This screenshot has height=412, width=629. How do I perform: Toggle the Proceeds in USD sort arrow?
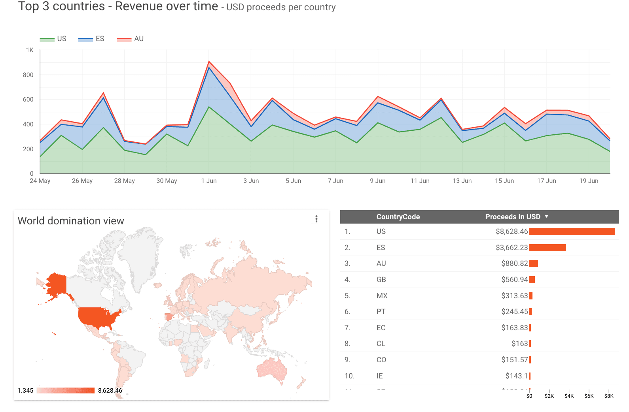(x=546, y=217)
